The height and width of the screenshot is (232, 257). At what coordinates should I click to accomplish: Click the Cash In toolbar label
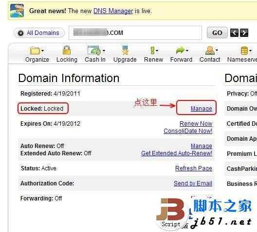click(95, 60)
